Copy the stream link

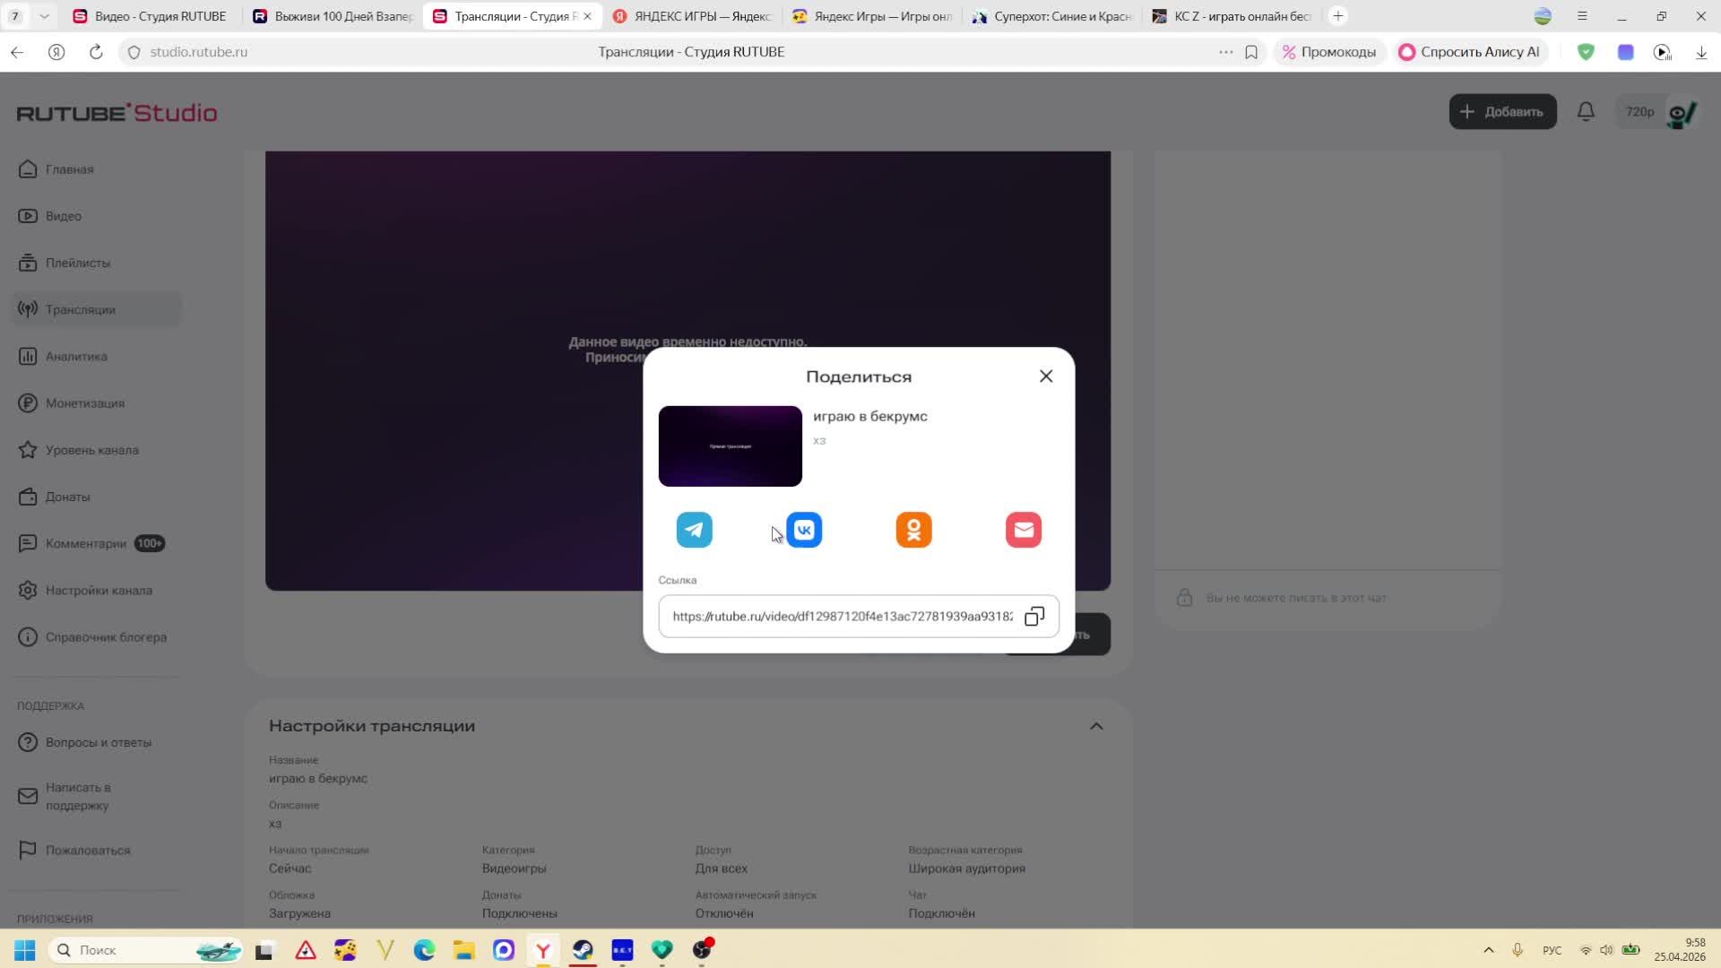(x=1034, y=617)
